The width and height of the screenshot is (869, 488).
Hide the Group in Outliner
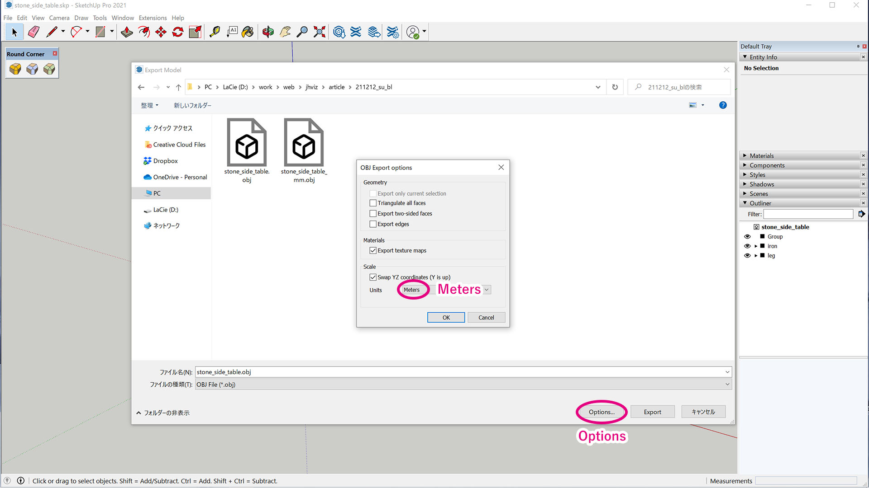tap(747, 237)
